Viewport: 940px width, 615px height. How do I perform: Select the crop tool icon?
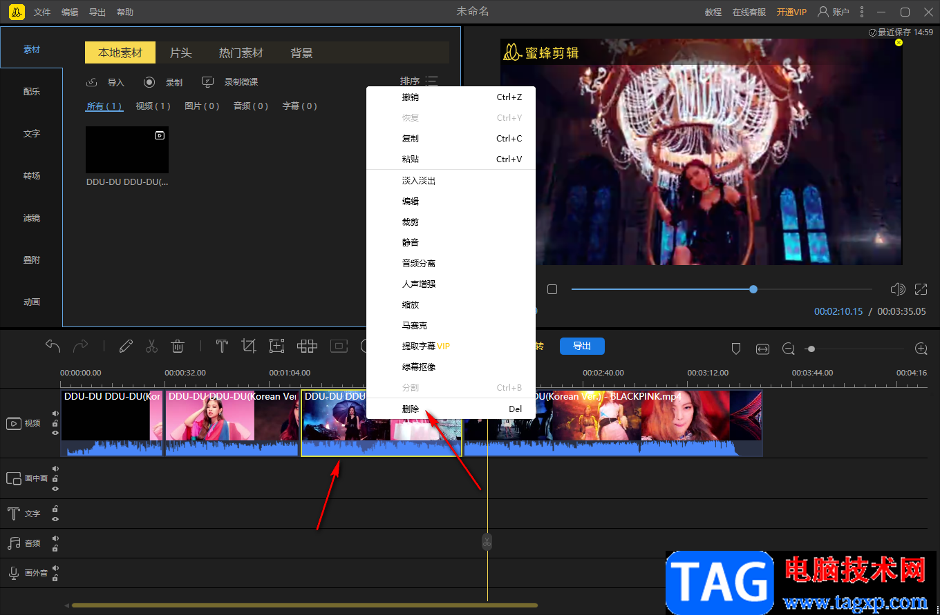pos(249,346)
